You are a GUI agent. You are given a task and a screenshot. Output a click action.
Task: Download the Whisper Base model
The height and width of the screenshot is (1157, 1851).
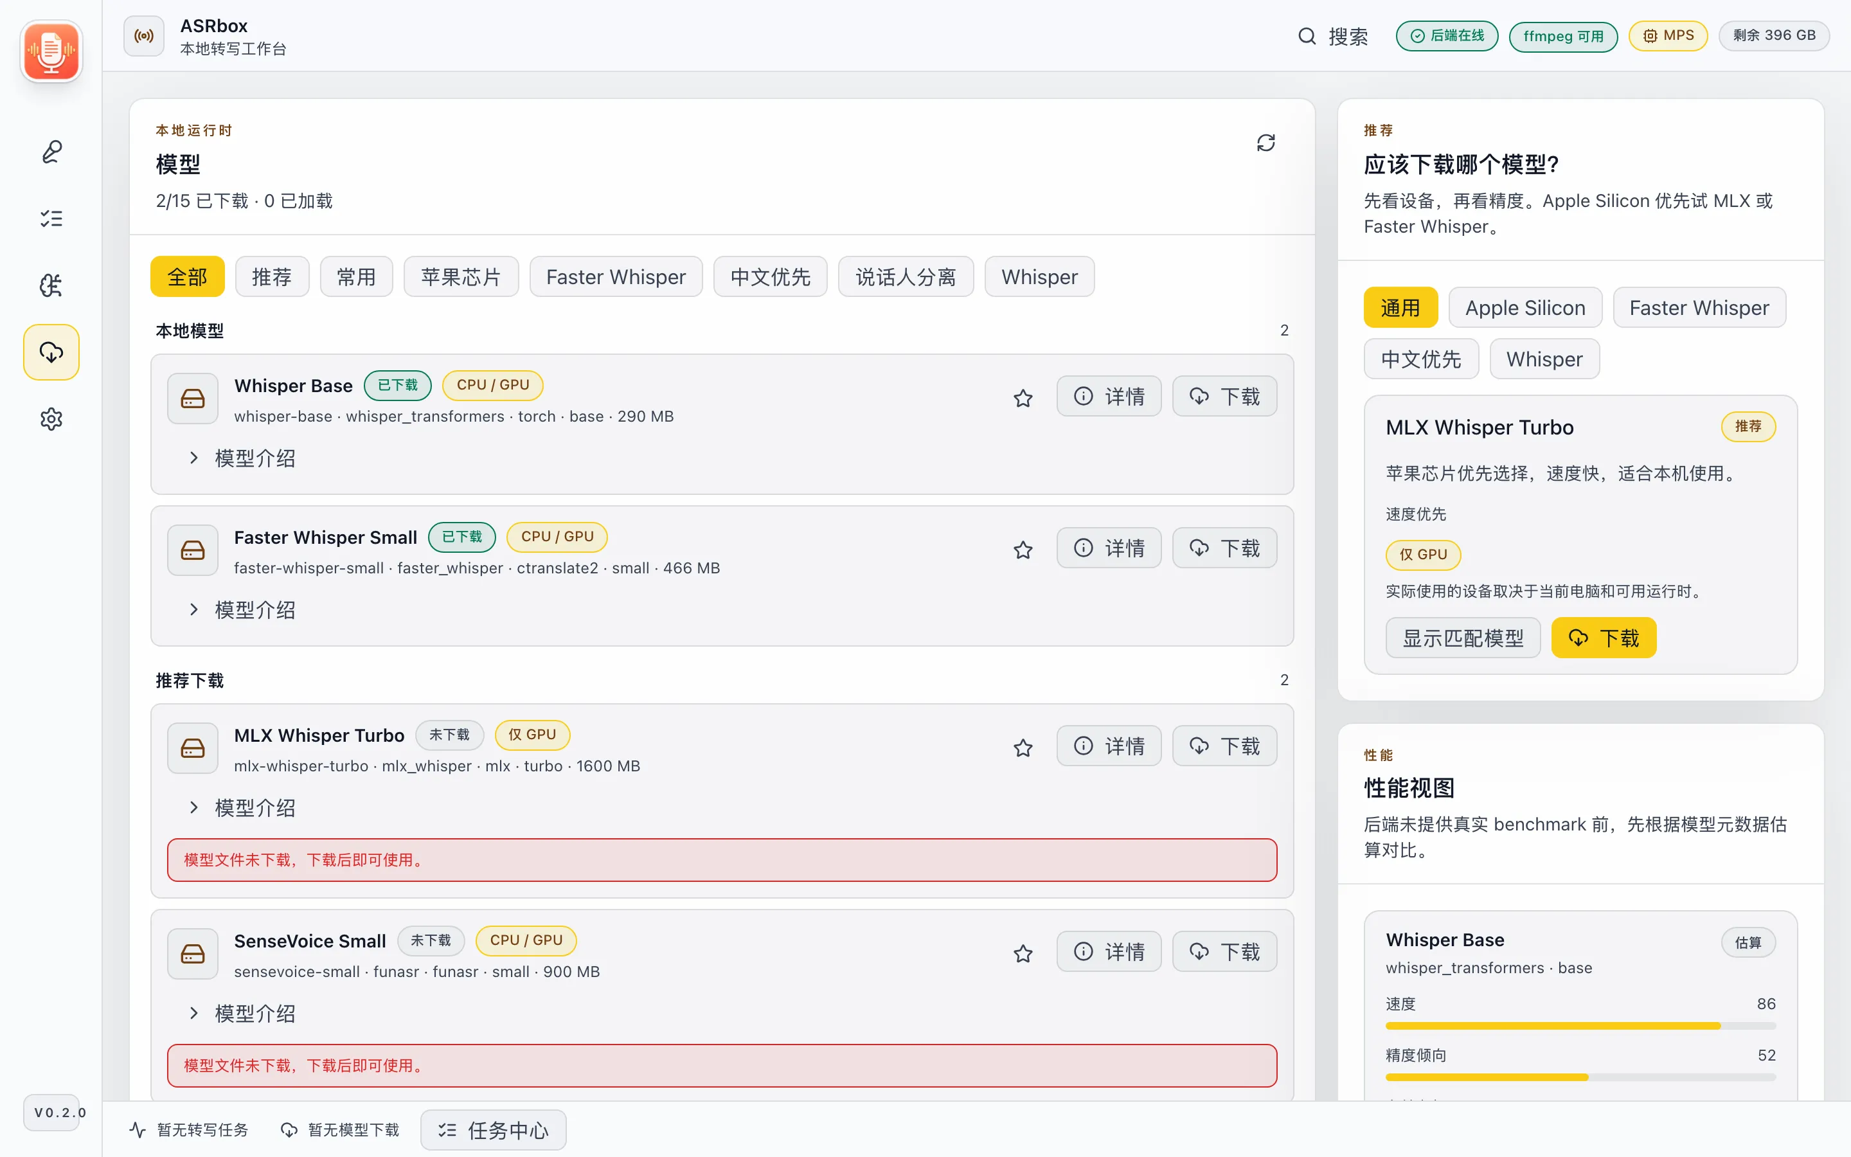pos(1224,397)
